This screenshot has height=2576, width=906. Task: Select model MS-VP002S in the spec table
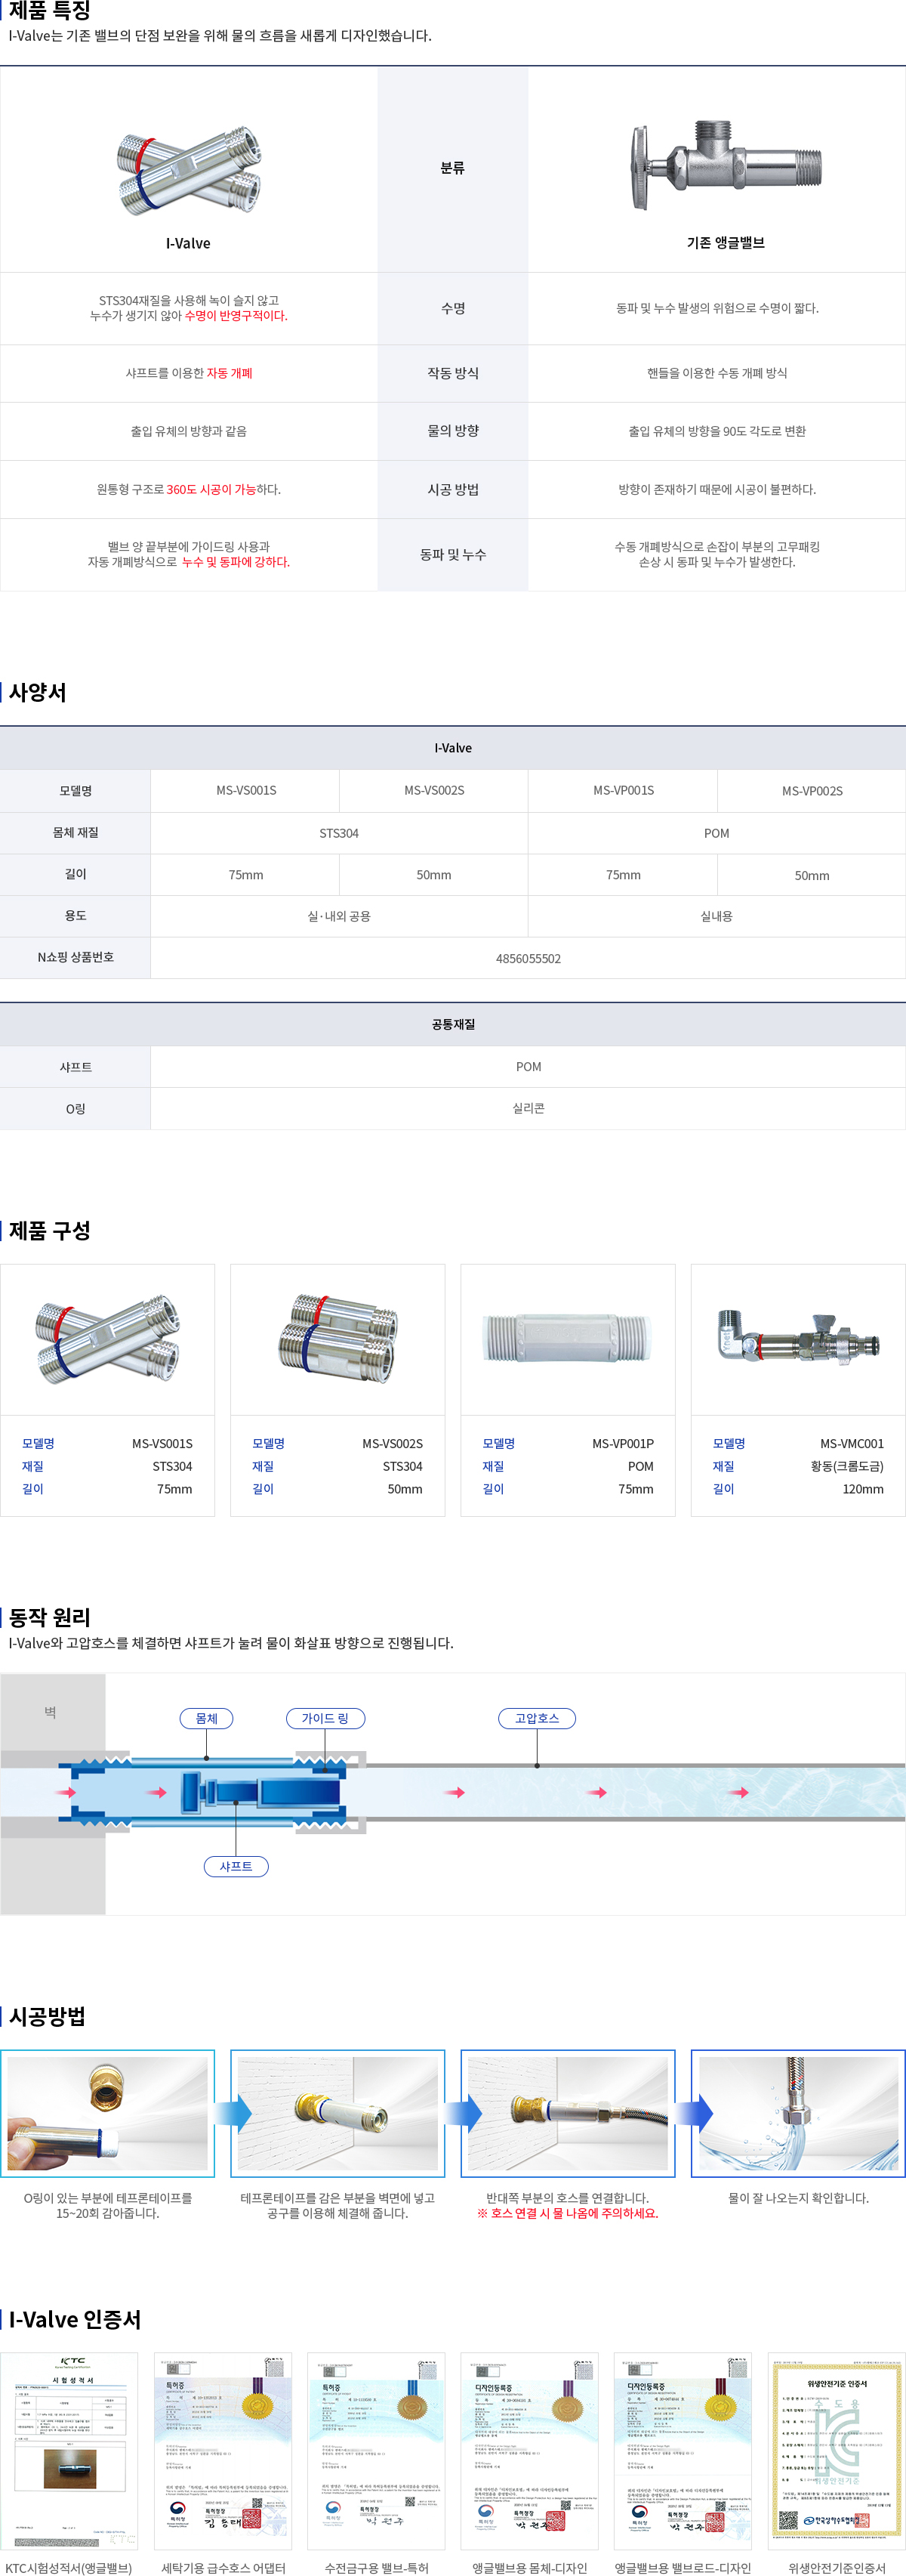pos(812,790)
